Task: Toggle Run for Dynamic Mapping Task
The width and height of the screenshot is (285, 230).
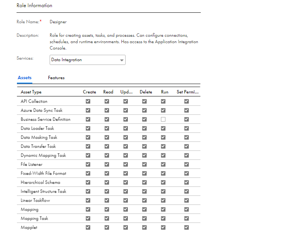Action: pyautogui.click(x=163, y=155)
